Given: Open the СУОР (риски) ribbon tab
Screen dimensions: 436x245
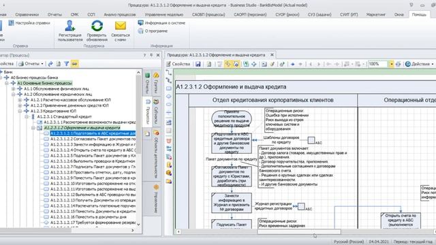Looking at the screenshot, I should click(287, 14).
